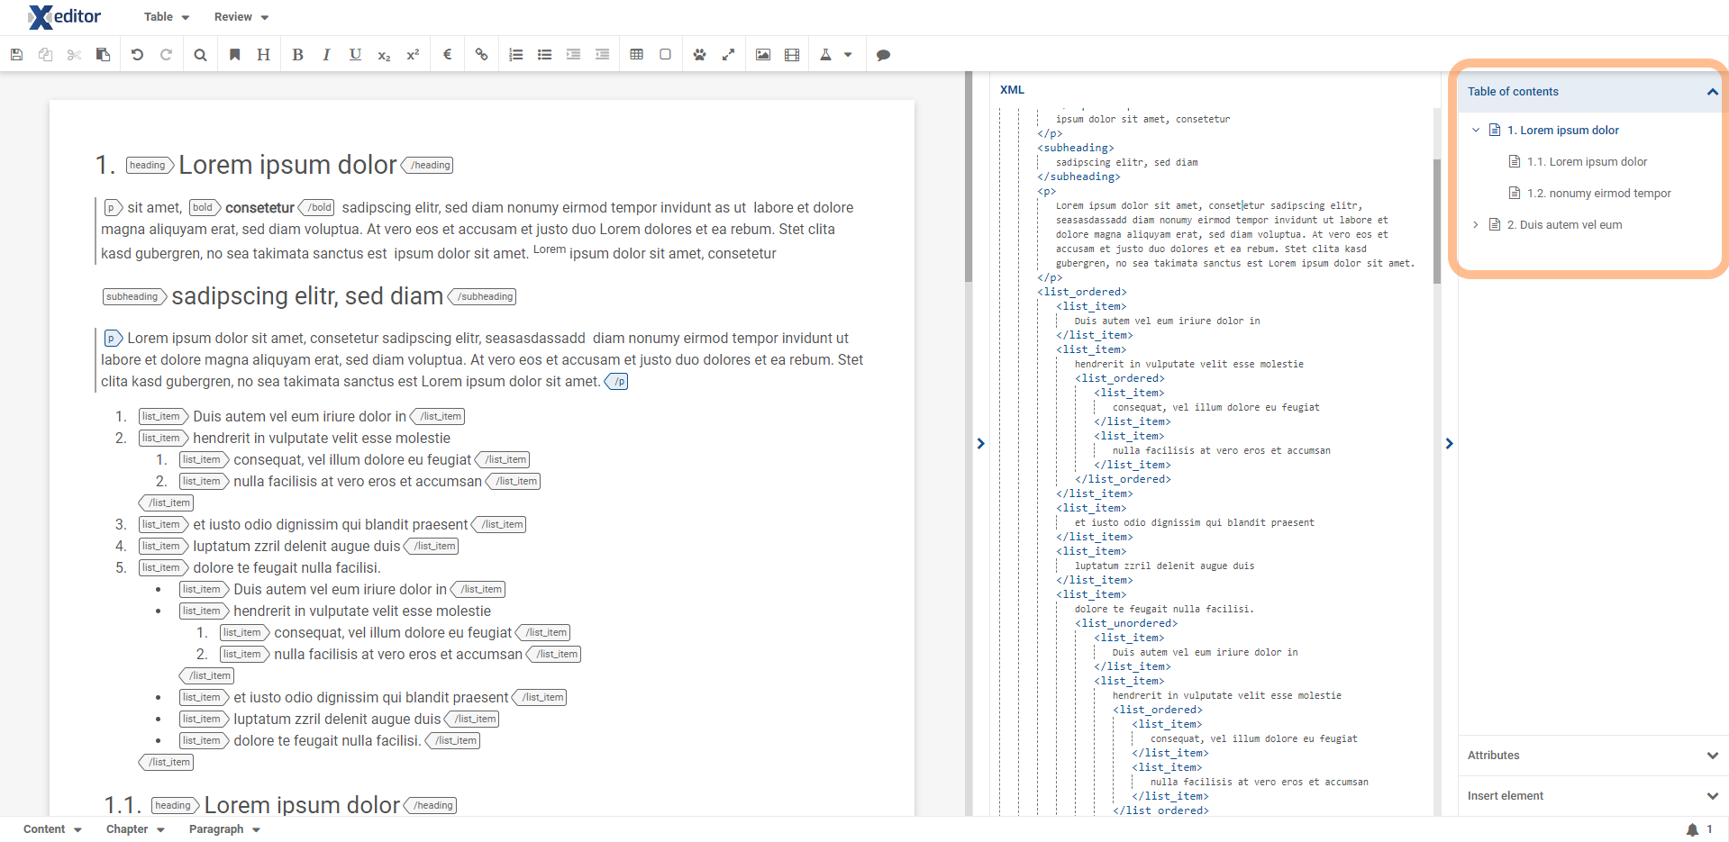The width and height of the screenshot is (1729, 842).
Task: Click the rounded box icon in toolbar
Action: [x=665, y=55]
